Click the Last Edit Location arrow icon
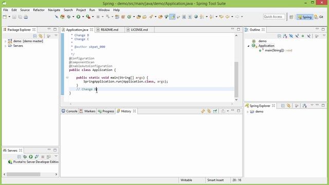The image size is (329, 185). (x=221, y=17)
